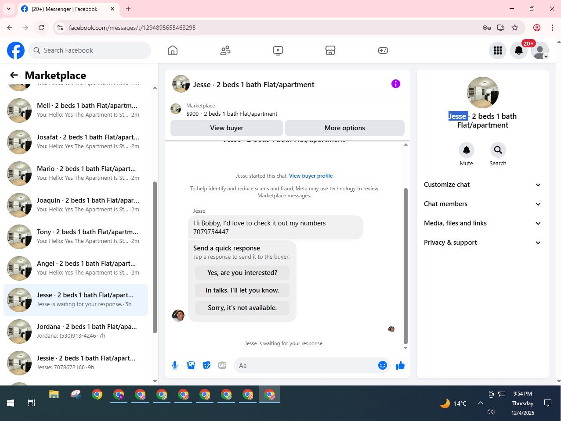Click the Search Facebook field
The width and height of the screenshot is (561, 421).
pyautogui.click(x=90, y=50)
